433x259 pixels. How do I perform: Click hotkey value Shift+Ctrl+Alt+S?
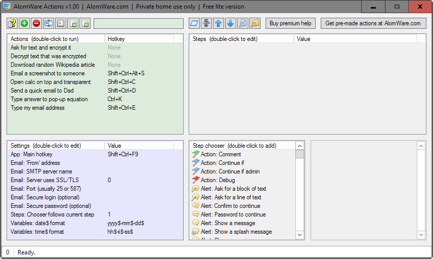click(126, 73)
